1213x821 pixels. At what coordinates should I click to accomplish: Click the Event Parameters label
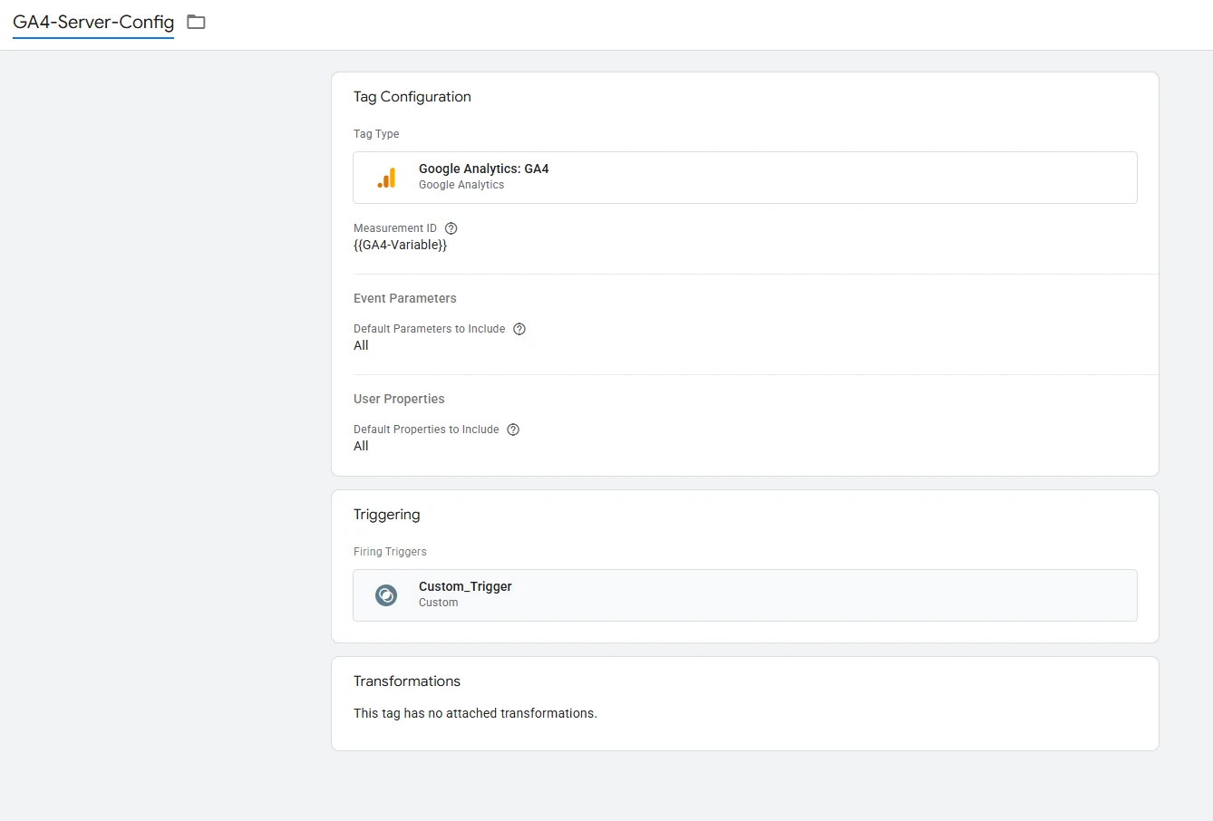[405, 298]
